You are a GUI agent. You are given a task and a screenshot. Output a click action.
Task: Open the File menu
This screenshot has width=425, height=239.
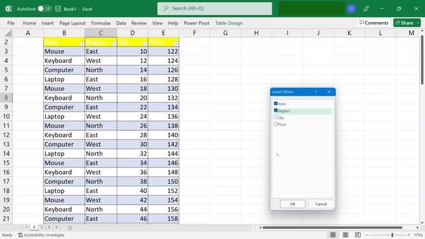click(x=11, y=23)
